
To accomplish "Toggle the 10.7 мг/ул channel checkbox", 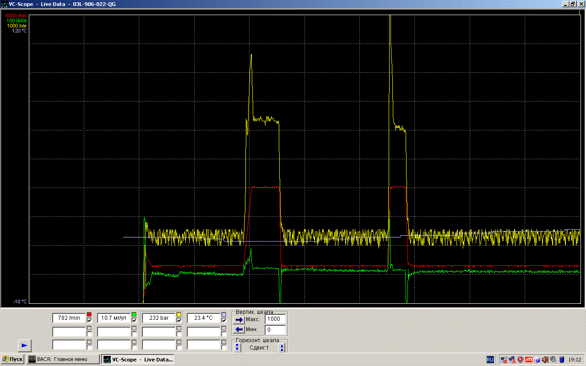I will pyautogui.click(x=134, y=321).
